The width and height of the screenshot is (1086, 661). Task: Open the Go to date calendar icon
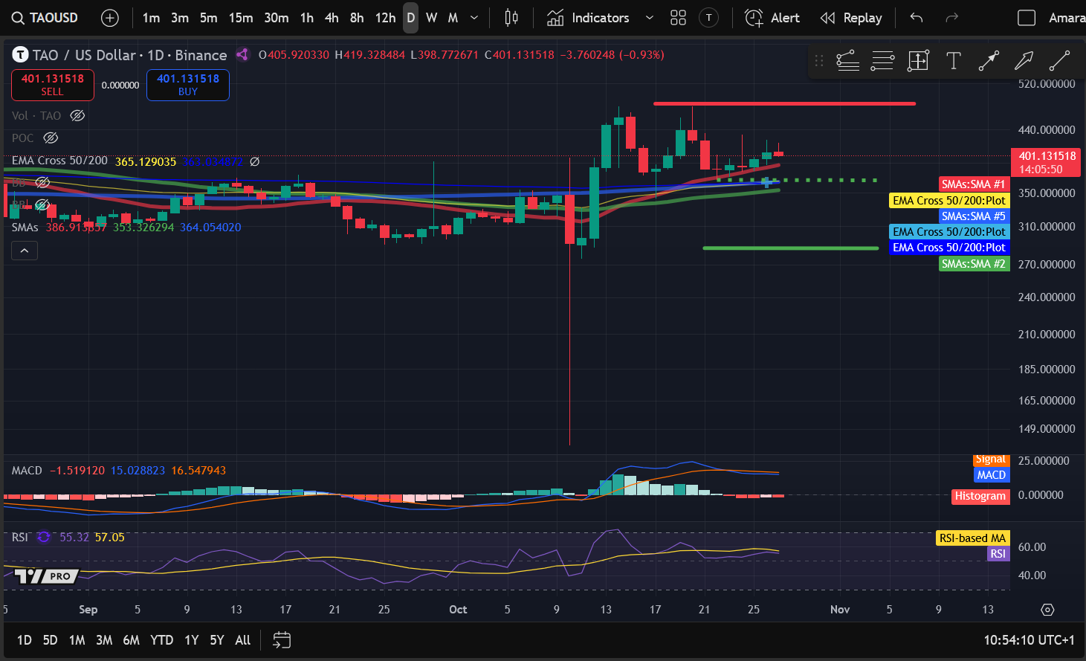tap(282, 640)
